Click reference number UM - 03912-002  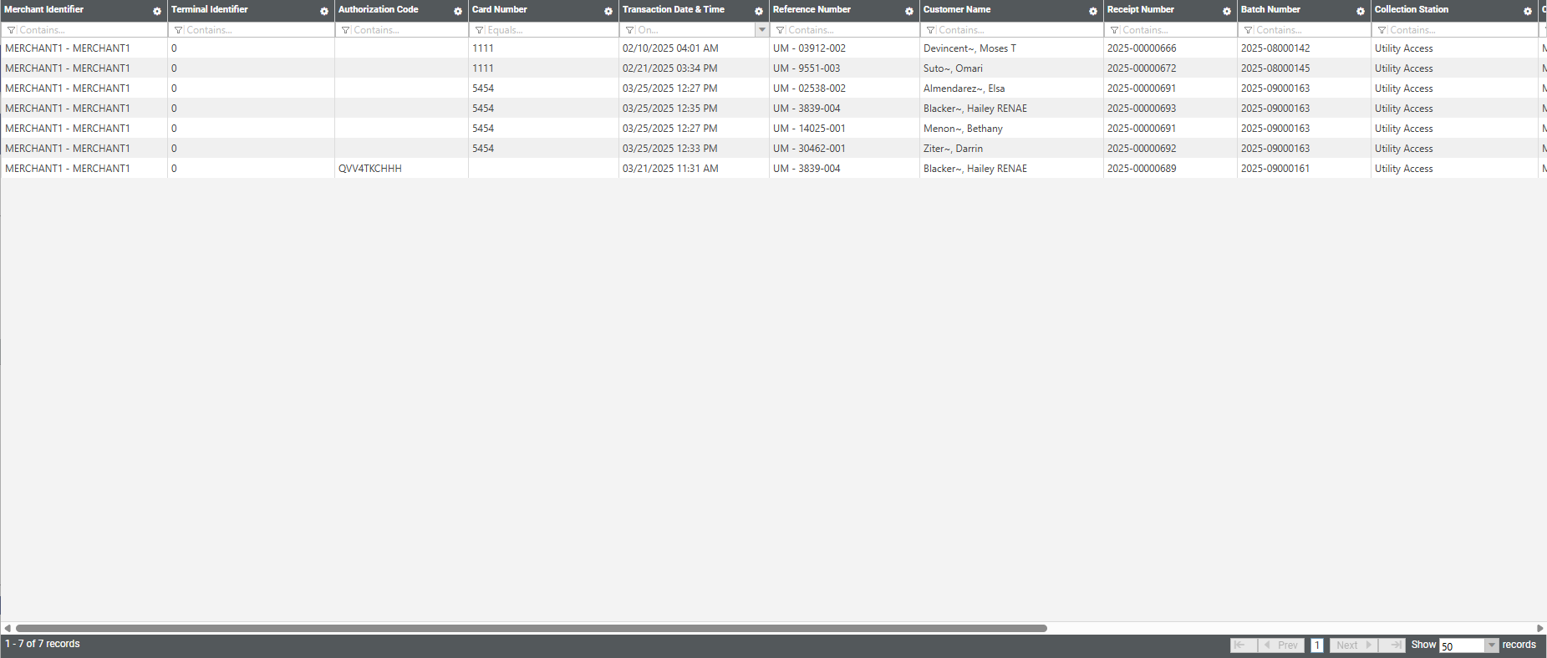click(809, 48)
